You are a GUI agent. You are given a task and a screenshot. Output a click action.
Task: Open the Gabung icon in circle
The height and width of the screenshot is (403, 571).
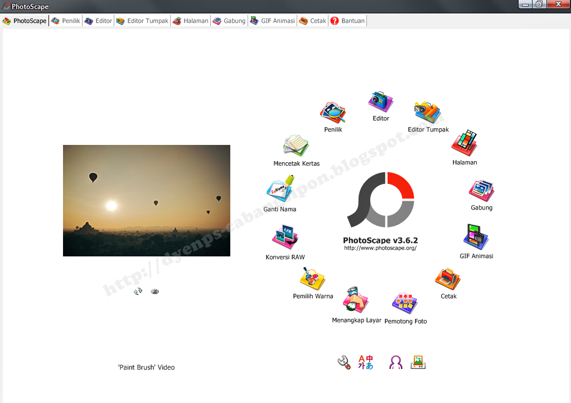click(x=481, y=191)
